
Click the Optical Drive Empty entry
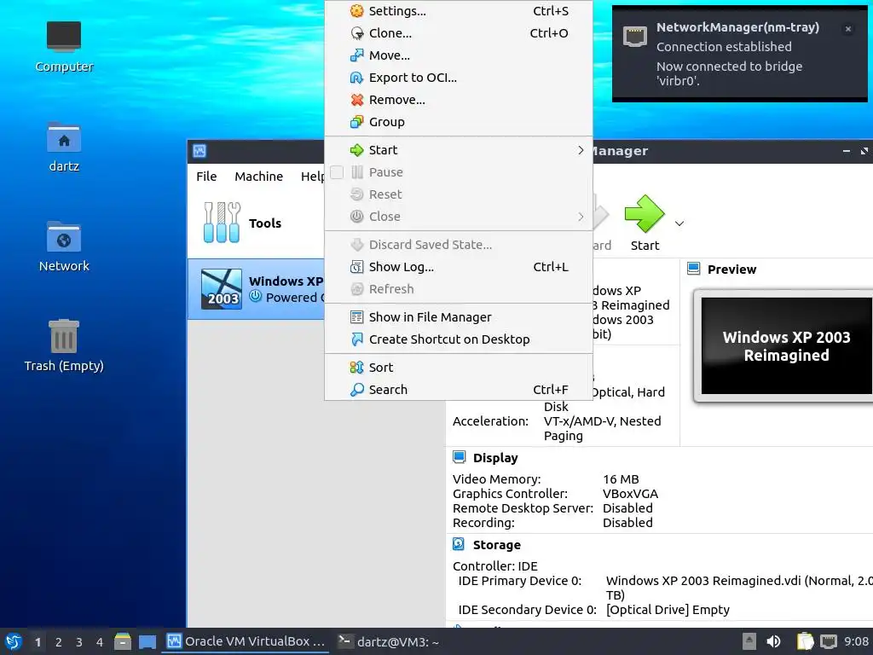point(668,610)
